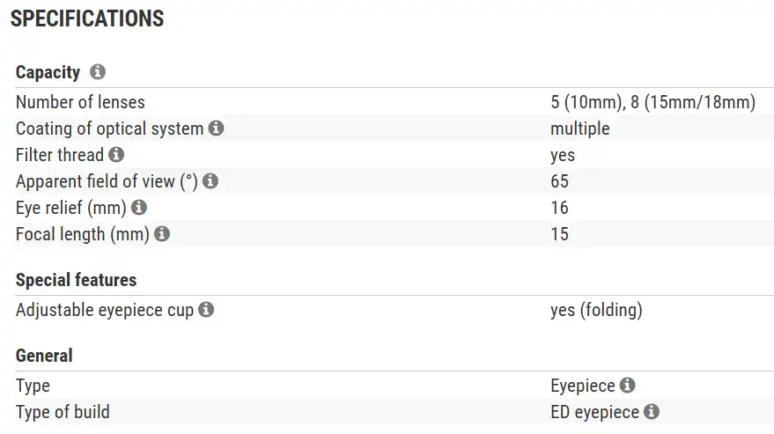Click the lens count value 5 (10mm), 8 (15mm/18mm)
Image resolution: width=774 pixels, height=434 pixels.
pos(652,102)
